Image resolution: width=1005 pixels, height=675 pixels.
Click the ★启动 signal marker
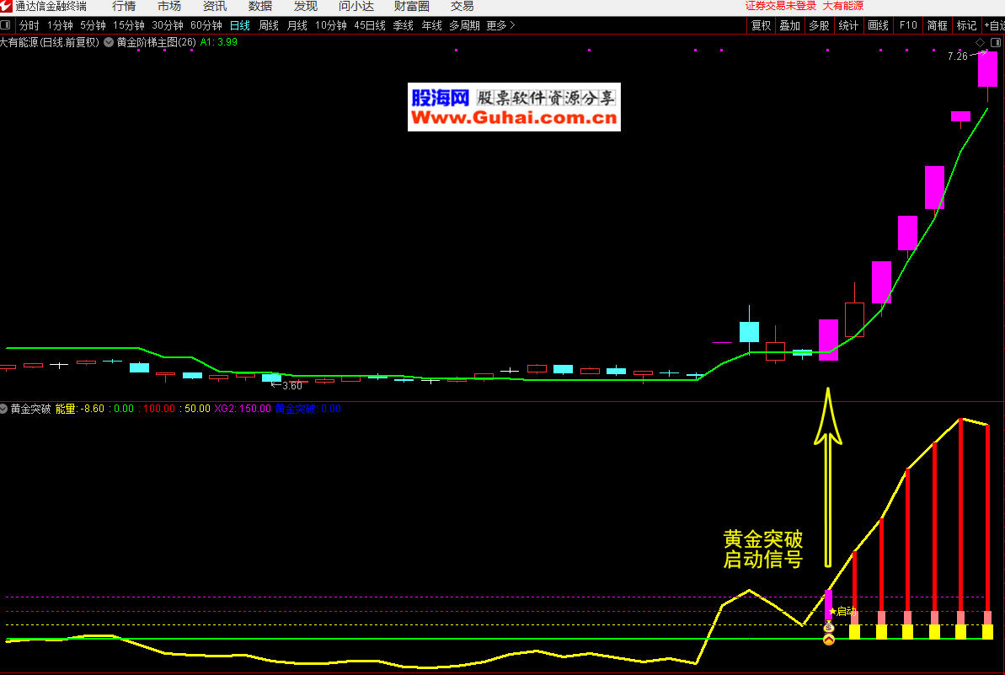843,612
